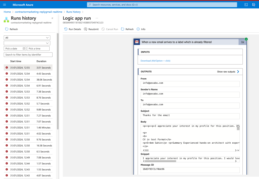Screen dimensions: 259x179
Task: Sort by Duration column header
Action: click(41, 61)
